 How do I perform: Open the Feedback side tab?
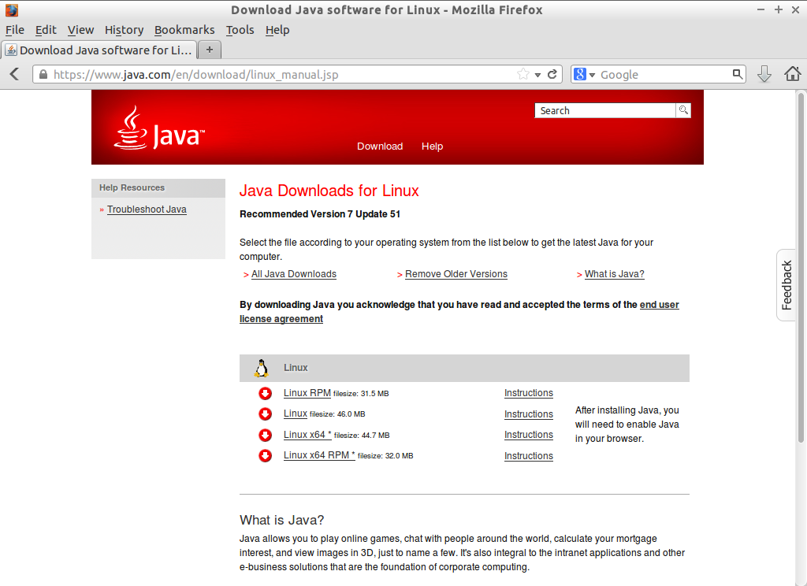[x=787, y=285]
